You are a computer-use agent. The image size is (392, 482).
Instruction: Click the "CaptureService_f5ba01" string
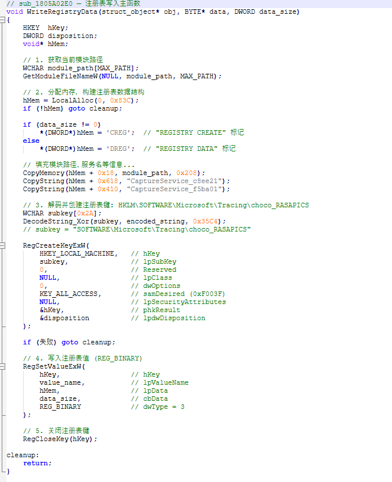point(174,189)
